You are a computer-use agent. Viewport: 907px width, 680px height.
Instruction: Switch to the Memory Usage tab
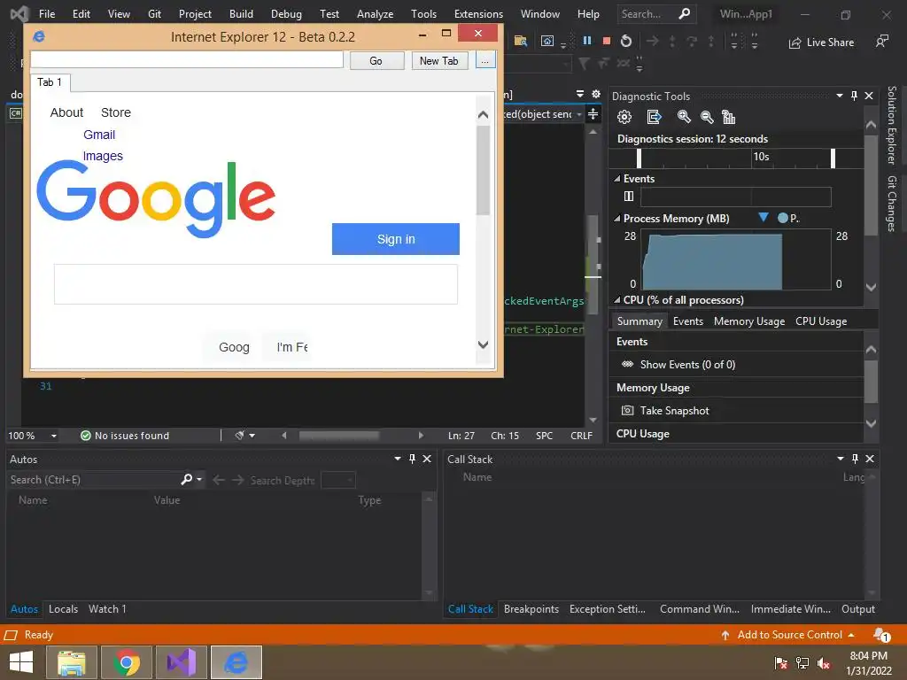point(749,321)
